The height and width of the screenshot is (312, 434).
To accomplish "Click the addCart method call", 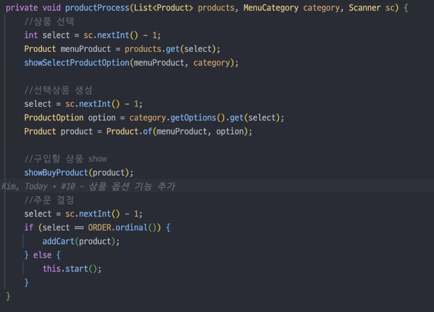I will coord(58,241).
